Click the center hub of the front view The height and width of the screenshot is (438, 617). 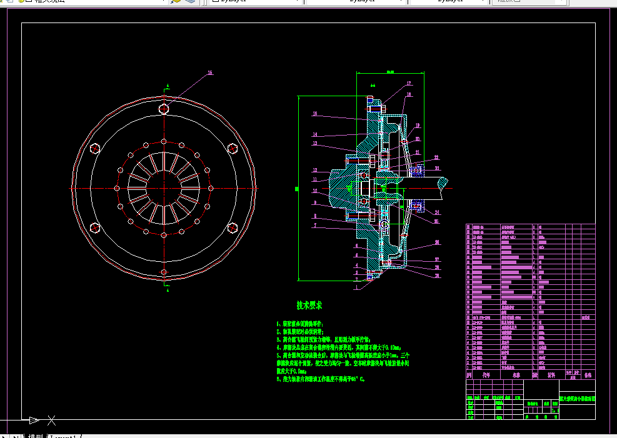coord(164,188)
